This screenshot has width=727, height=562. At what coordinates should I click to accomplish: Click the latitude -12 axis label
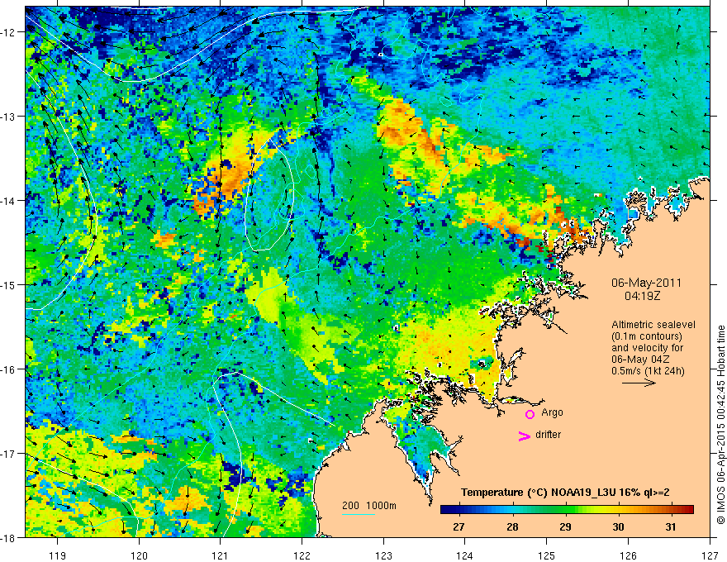tap(9, 32)
